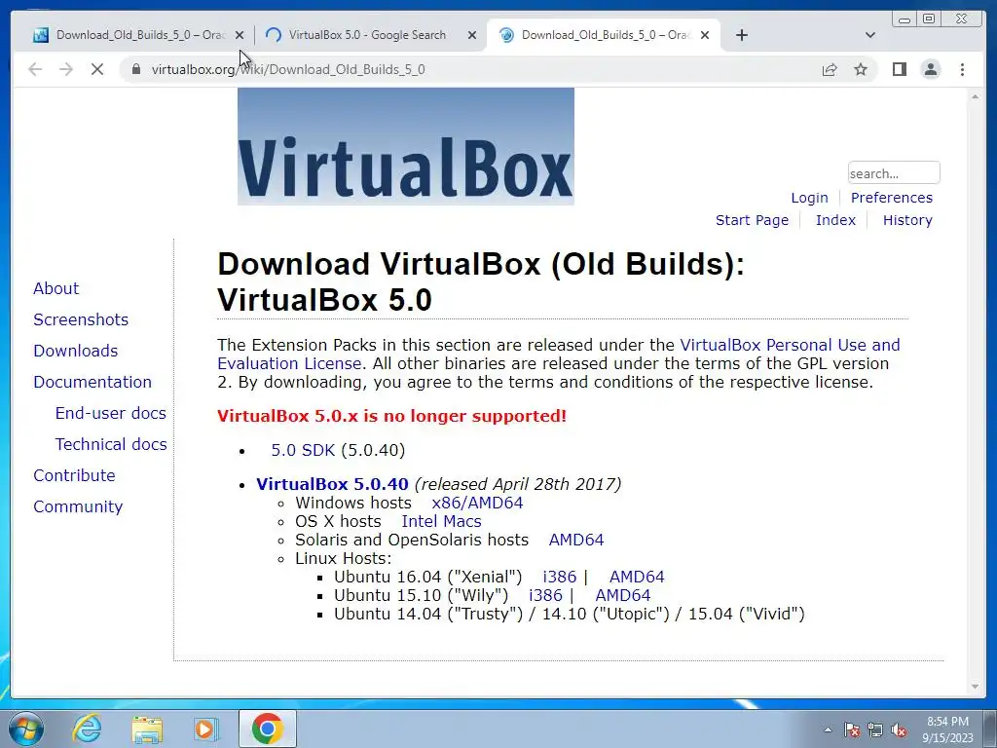
Task: Open Downloads in the sidebar
Action: 76,351
